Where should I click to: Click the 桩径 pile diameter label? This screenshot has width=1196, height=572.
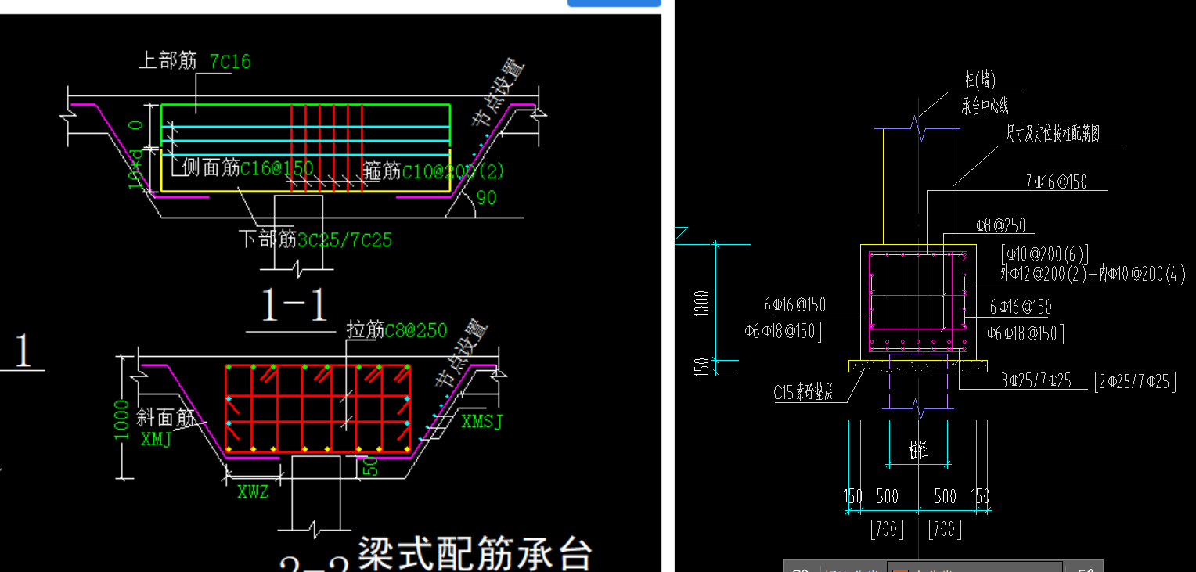pos(918,451)
